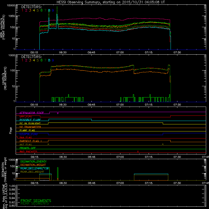
Task: Click the 'AAZ_FLAG' label
Action: coord(26,144)
